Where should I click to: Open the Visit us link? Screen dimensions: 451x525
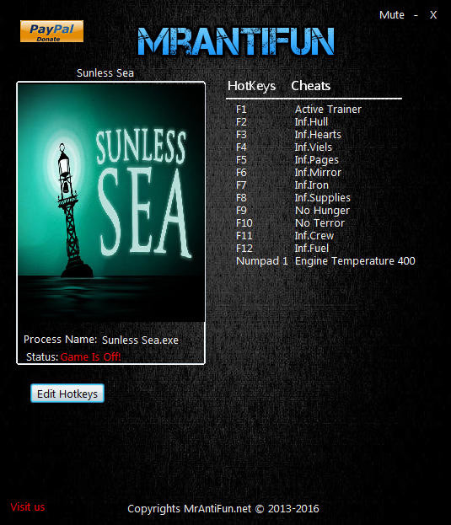point(28,507)
